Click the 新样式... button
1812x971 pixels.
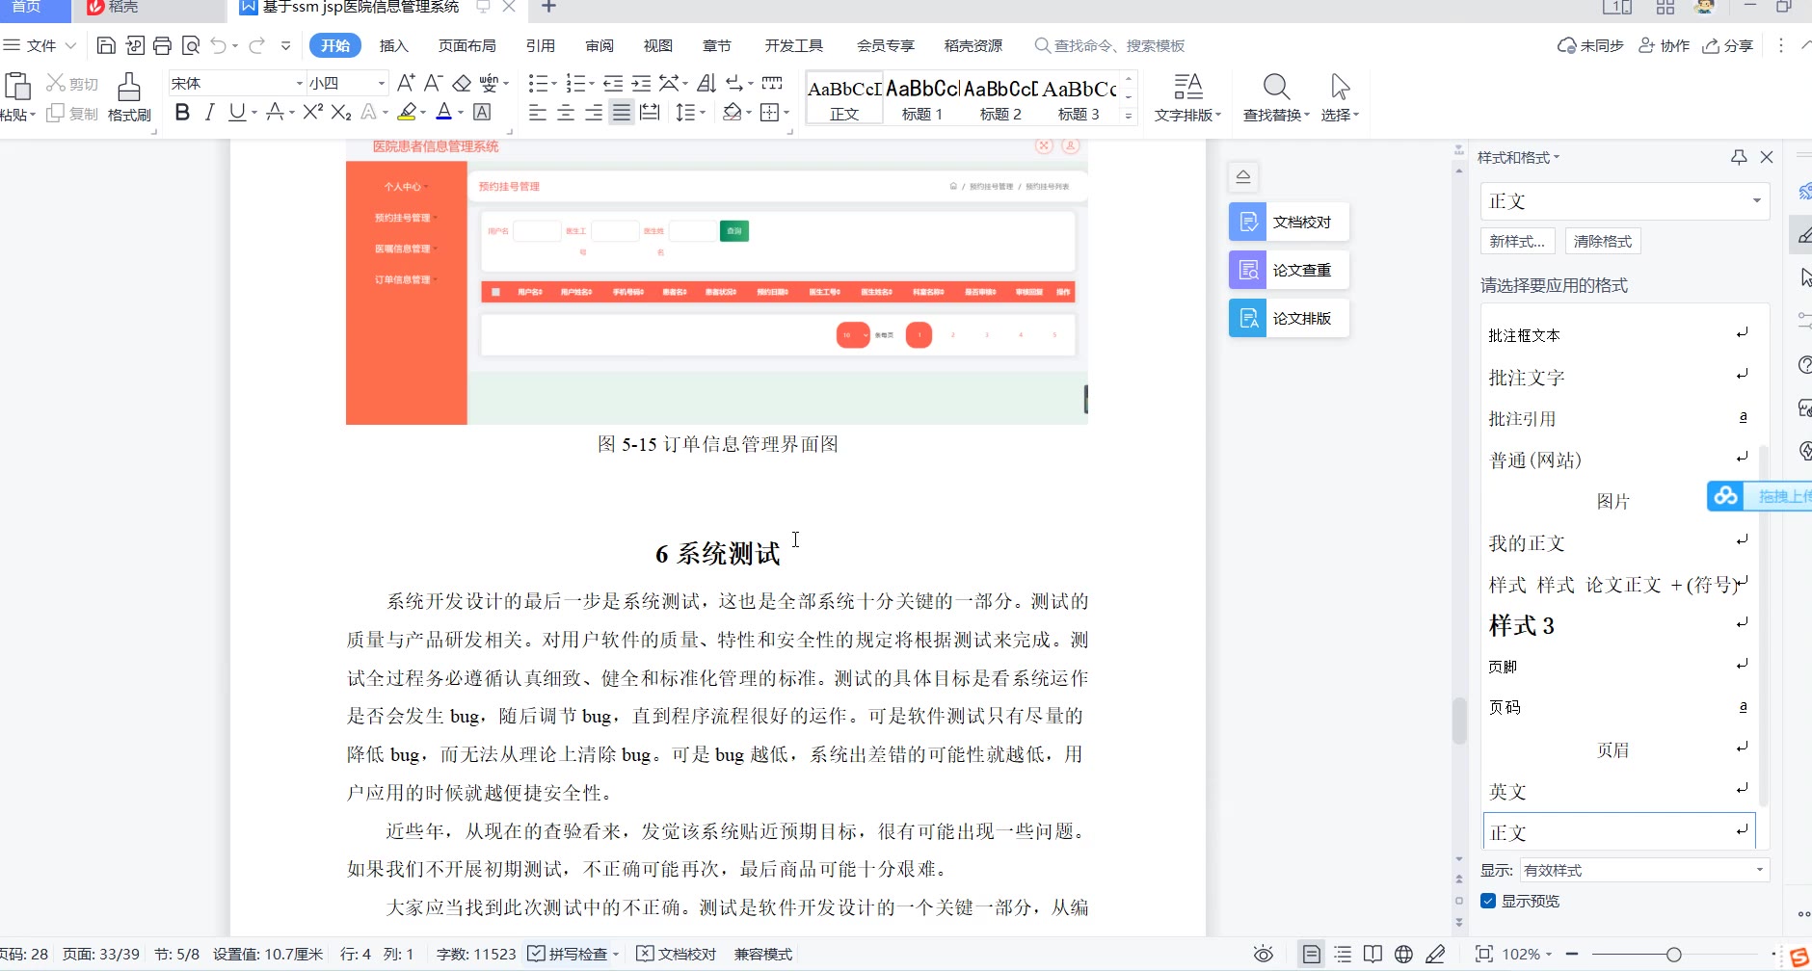[1517, 241]
